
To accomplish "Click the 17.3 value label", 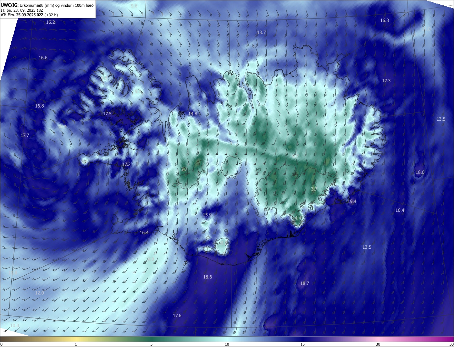I will point(386,81).
